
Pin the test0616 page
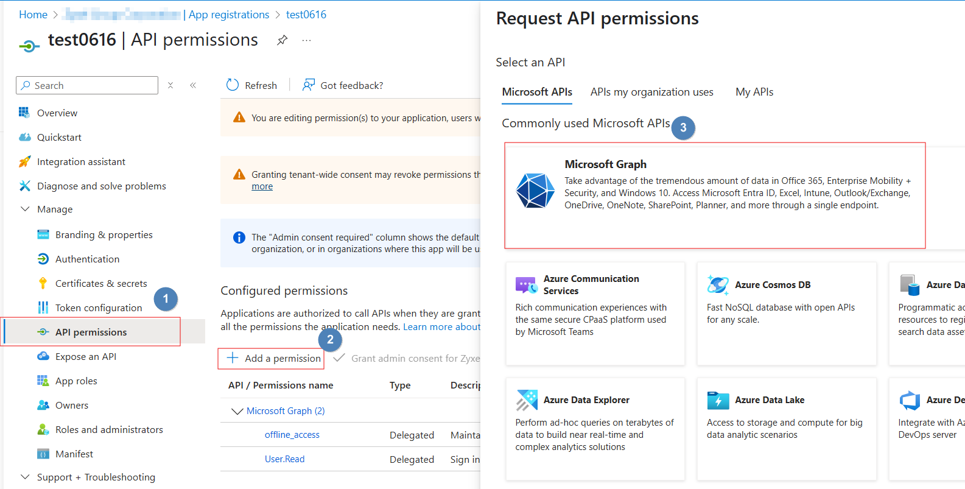pyautogui.click(x=282, y=40)
